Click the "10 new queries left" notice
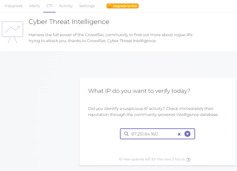 pyautogui.click(x=152, y=159)
